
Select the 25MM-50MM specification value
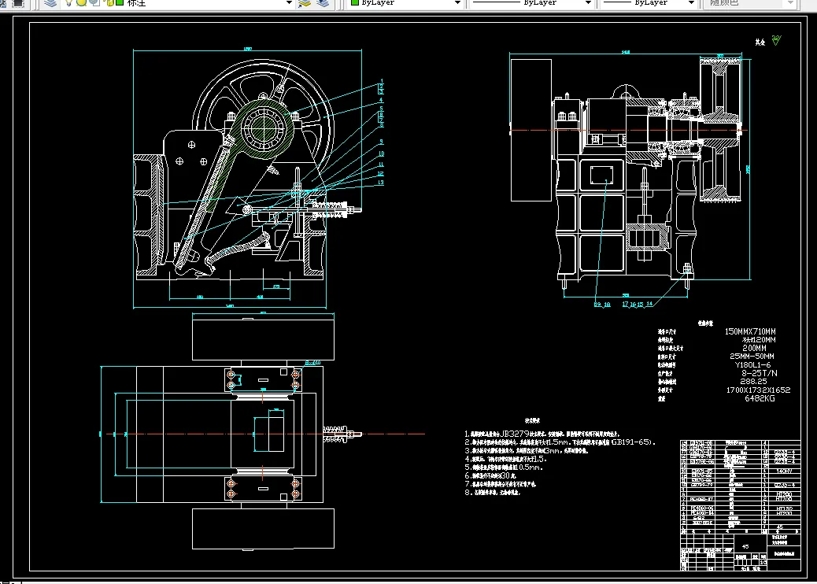point(752,357)
